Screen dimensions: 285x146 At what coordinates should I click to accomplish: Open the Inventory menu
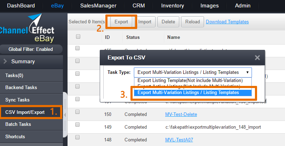(173, 6)
